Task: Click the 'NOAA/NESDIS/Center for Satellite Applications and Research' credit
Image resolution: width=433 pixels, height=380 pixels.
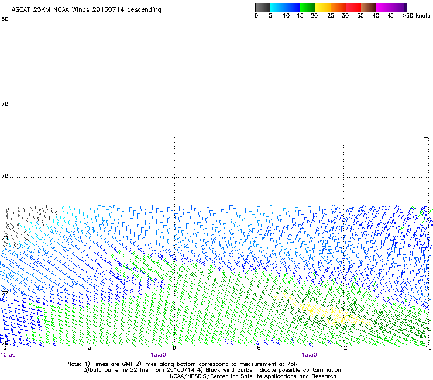Action: [x=253, y=376]
